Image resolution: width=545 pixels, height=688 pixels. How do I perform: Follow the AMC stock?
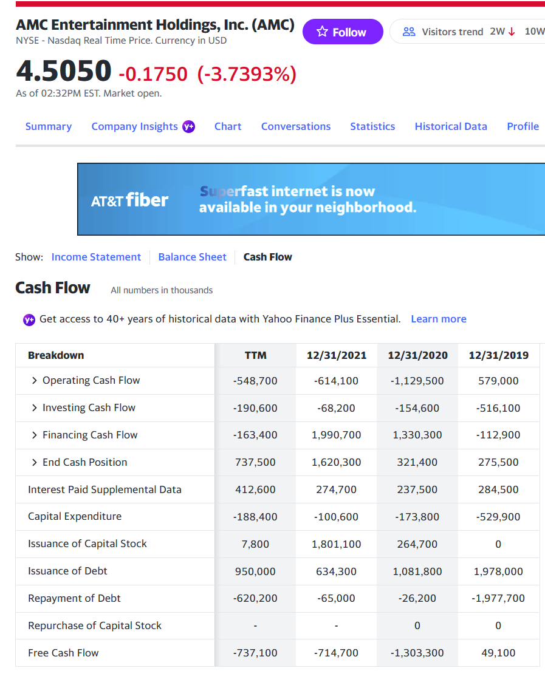(x=343, y=32)
